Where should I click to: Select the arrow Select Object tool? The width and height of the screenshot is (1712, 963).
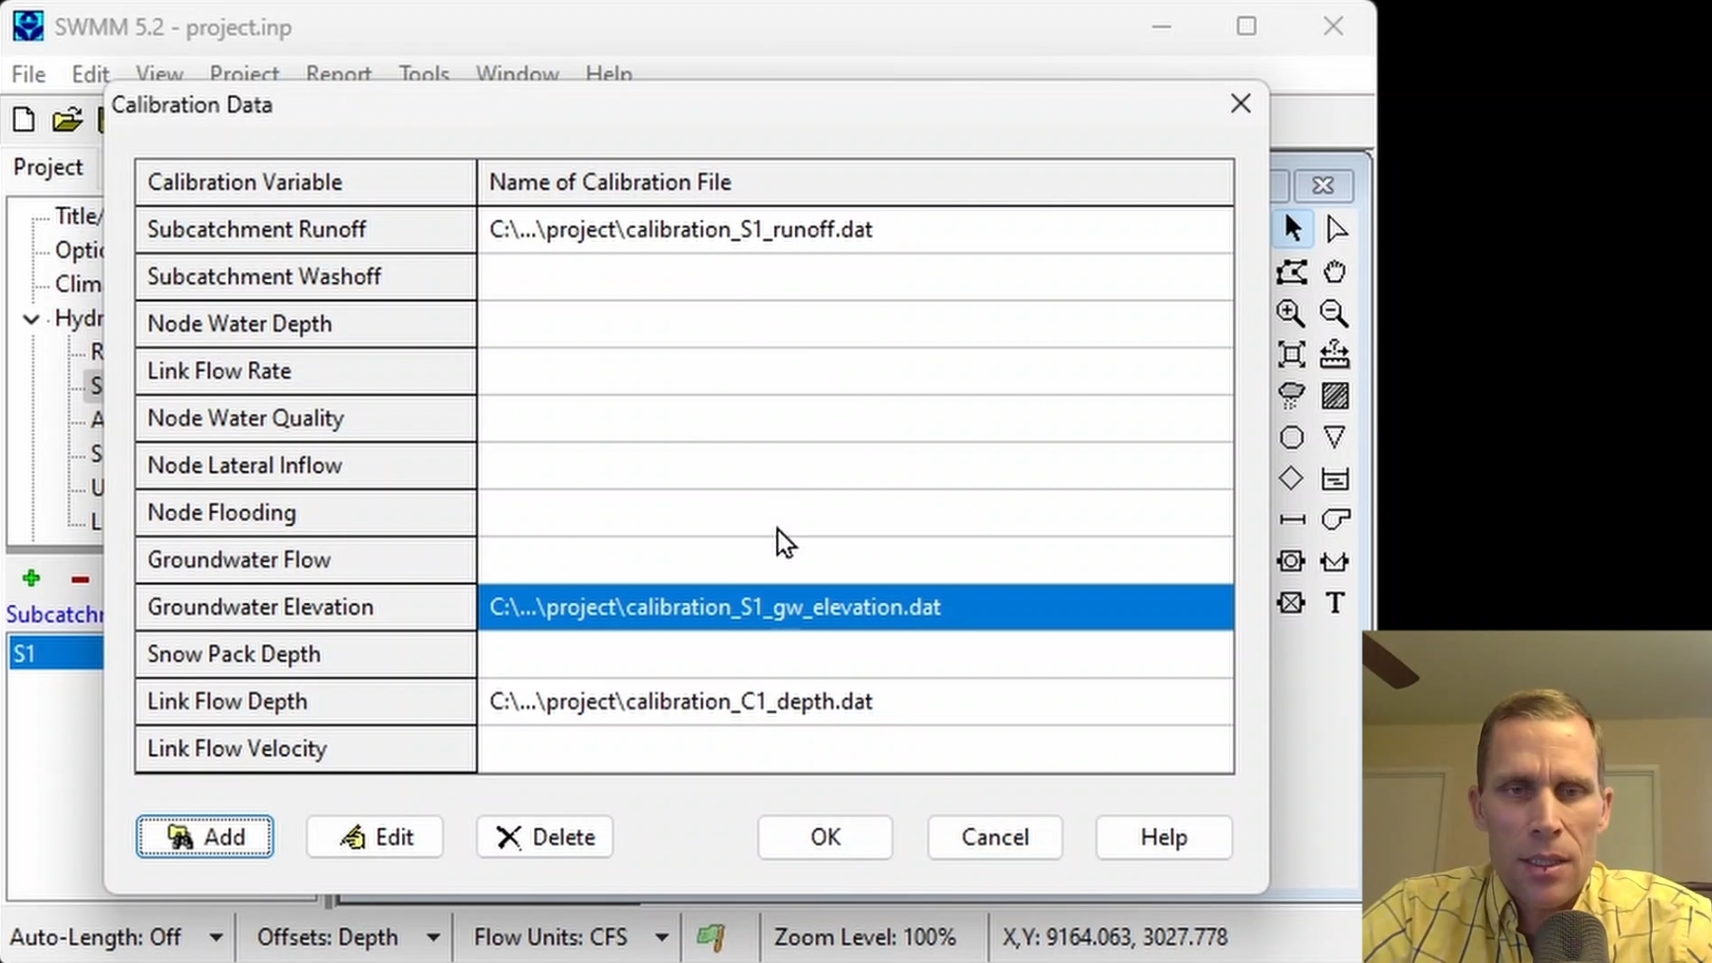tap(1291, 229)
